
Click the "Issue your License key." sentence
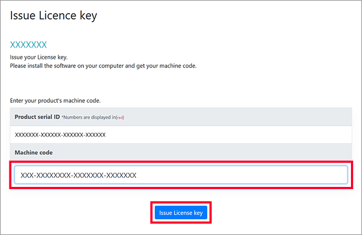tap(39, 58)
